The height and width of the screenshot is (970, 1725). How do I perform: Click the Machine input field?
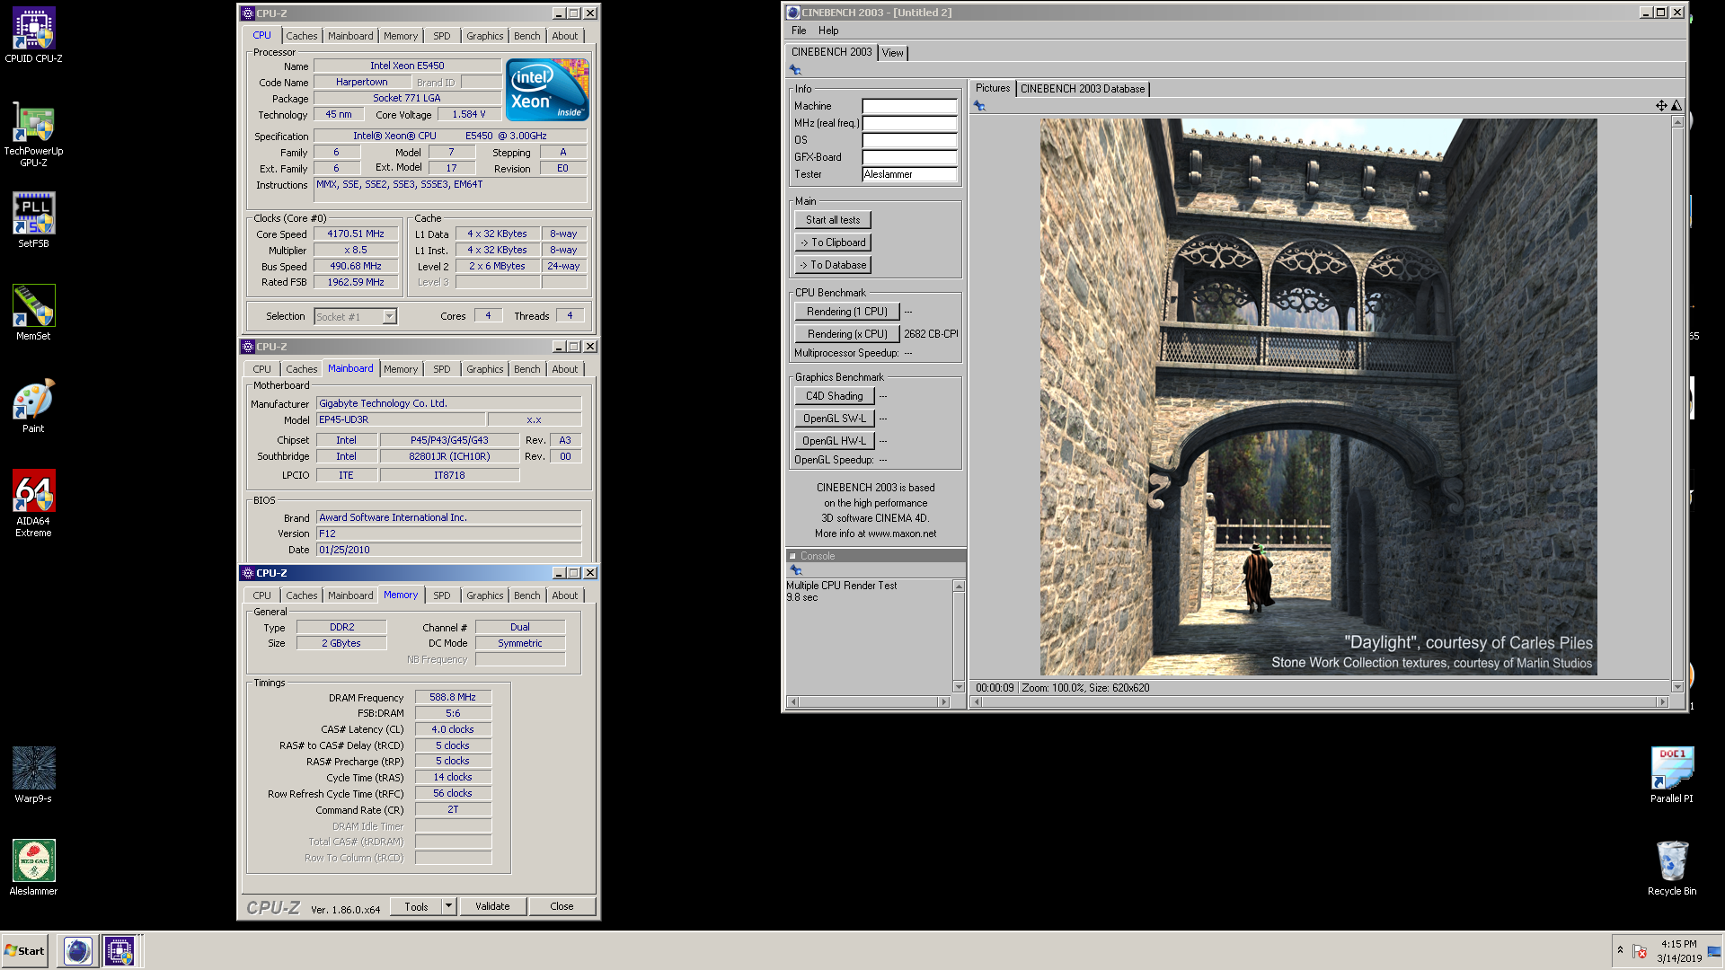pyautogui.click(x=909, y=106)
